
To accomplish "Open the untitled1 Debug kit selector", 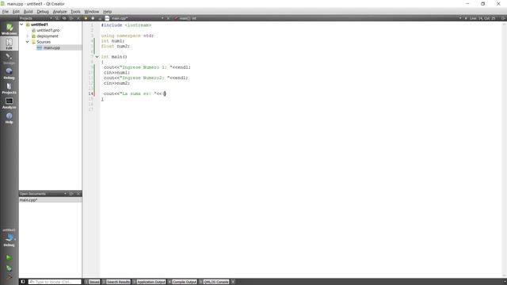I will pyautogui.click(x=9, y=237).
